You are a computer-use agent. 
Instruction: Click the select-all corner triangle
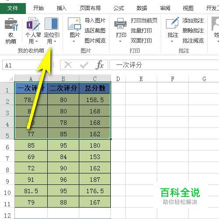tap(11, 79)
